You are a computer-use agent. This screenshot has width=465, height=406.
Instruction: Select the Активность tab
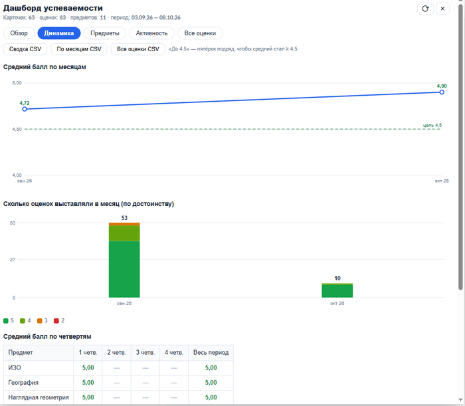tap(151, 33)
